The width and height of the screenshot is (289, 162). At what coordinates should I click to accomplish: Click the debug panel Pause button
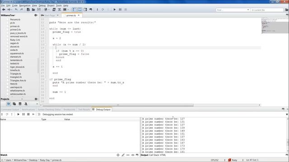coord(23,114)
